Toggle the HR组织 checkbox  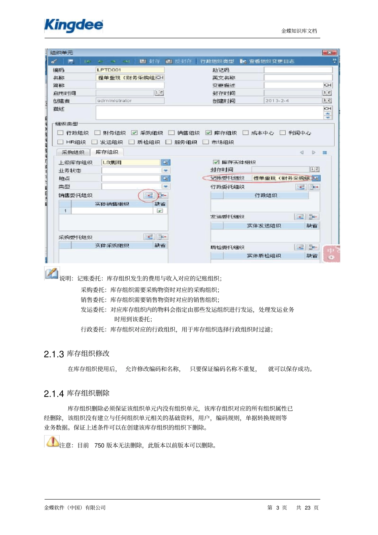(x=60, y=142)
